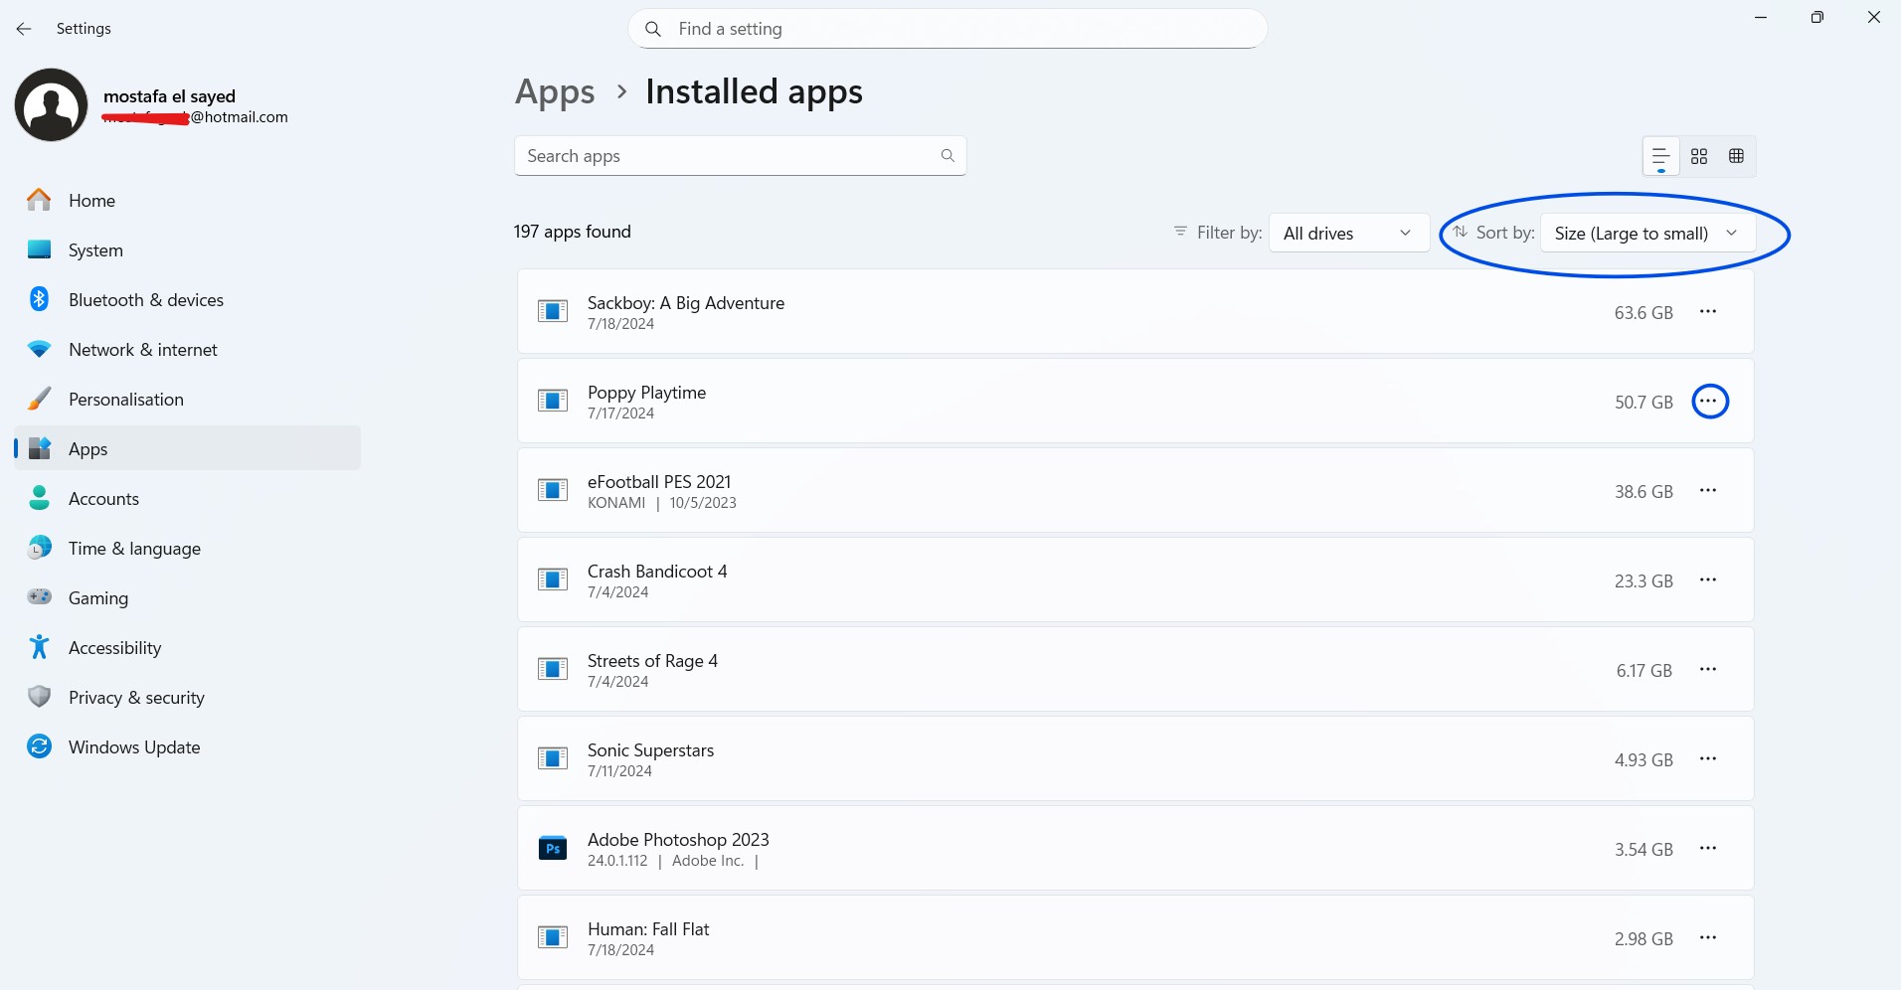Open more options for Sackboy: A Big Adventure
This screenshot has width=1901, height=990.
[x=1708, y=312]
